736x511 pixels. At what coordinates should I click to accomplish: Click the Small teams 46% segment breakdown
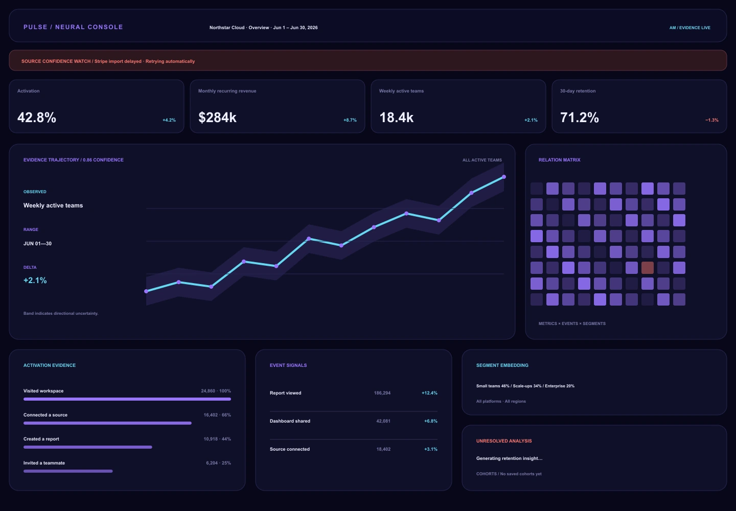pos(525,386)
